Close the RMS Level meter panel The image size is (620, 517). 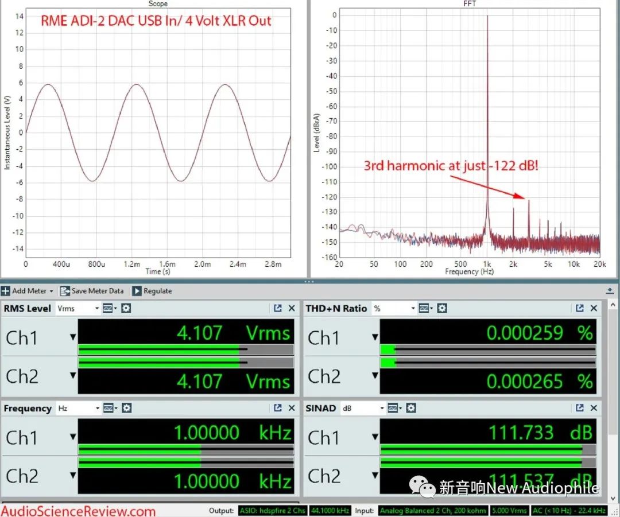(292, 308)
